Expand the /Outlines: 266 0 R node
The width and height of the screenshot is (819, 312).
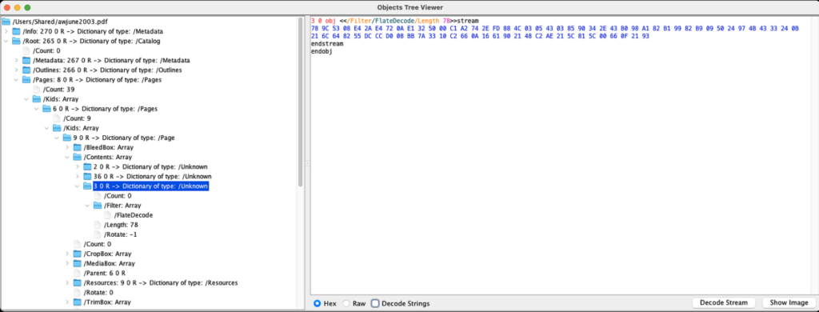[x=16, y=70]
